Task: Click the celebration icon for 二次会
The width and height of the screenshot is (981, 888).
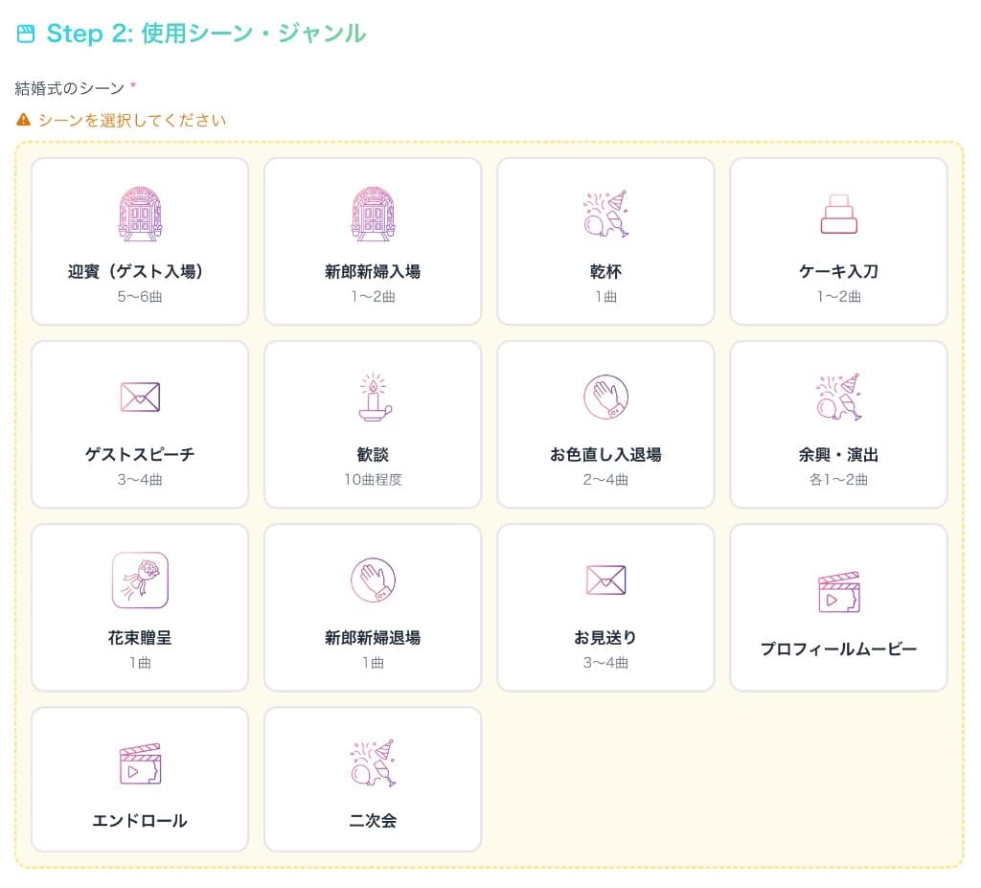Action: [373, 762]
